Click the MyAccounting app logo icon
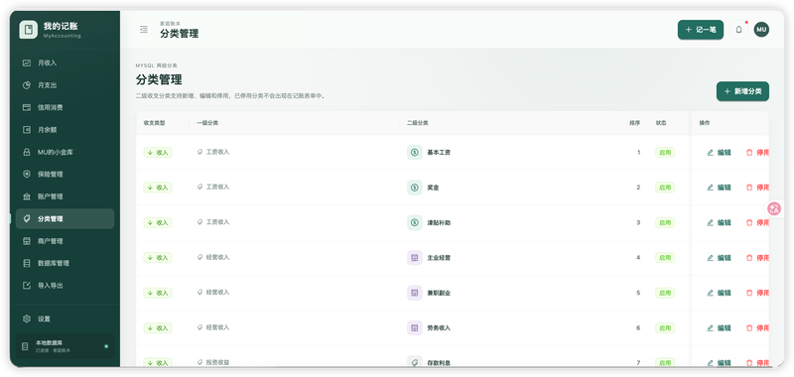This screenshot has height=377, width=794. [x=29, y=30]
